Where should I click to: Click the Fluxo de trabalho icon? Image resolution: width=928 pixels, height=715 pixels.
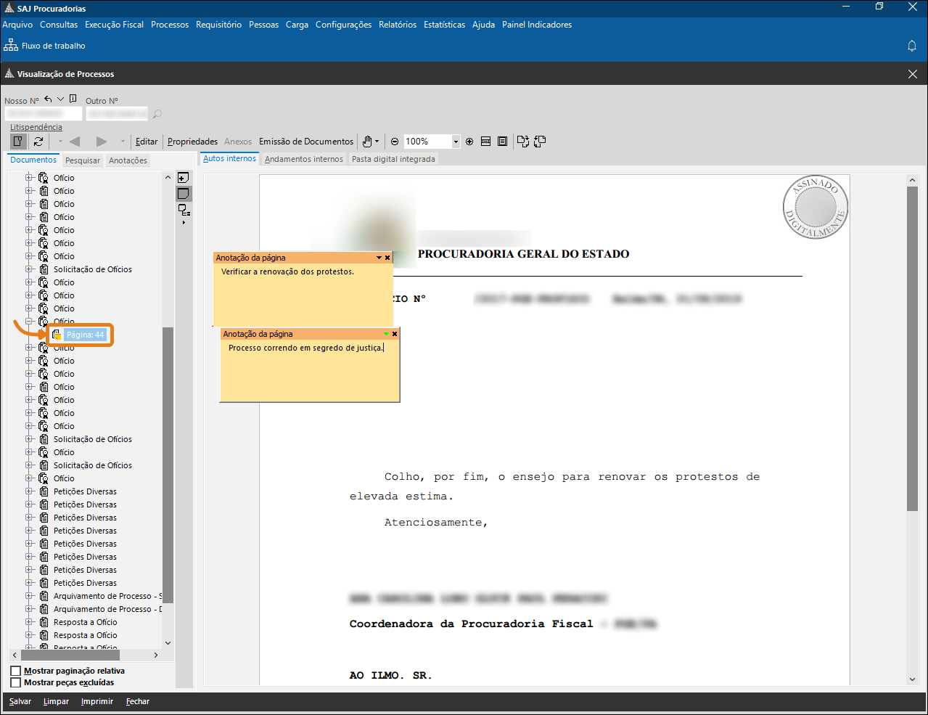11,46
